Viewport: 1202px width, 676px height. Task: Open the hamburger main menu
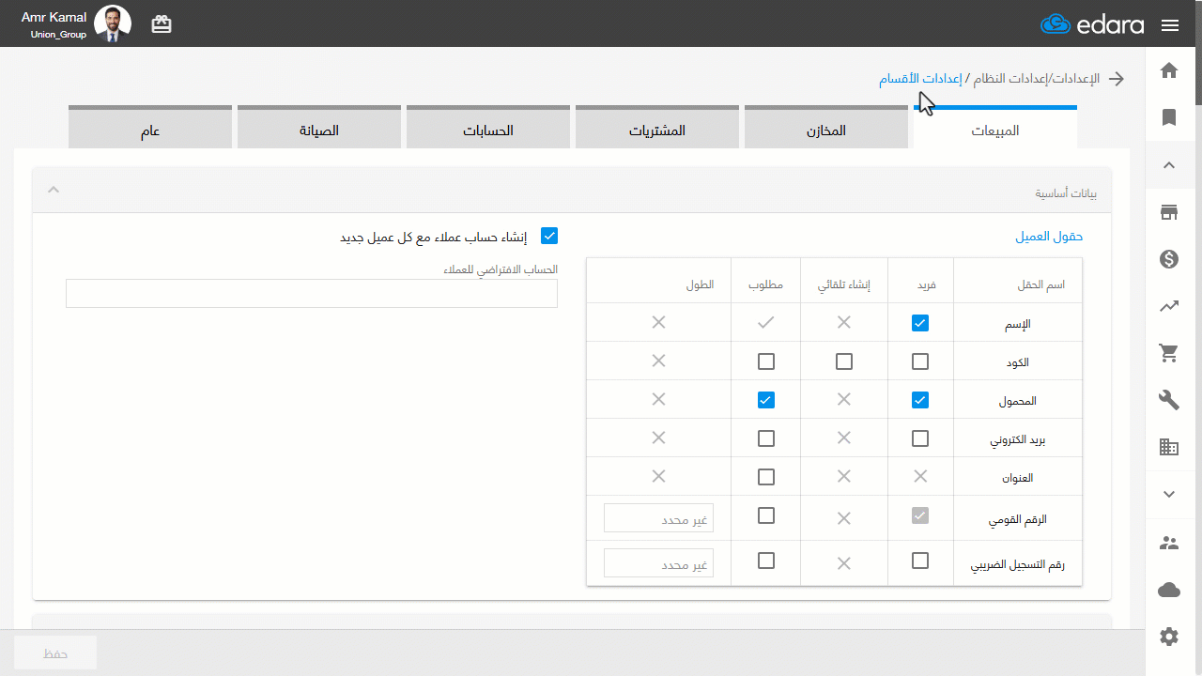(x=1170, y=25)
